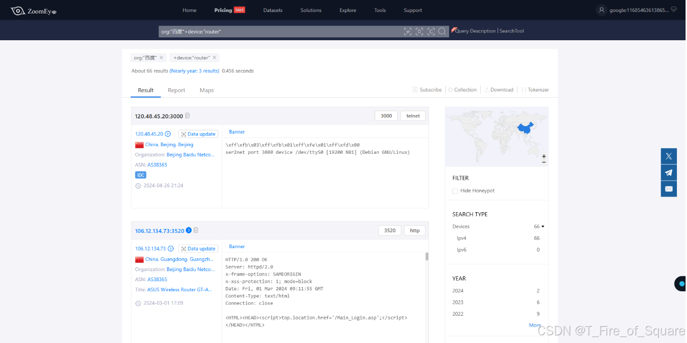The image size is (687, 343).
Task: Click Data update for 120.48.45.20
Action: pyautogui.click(x=198, y=134)
